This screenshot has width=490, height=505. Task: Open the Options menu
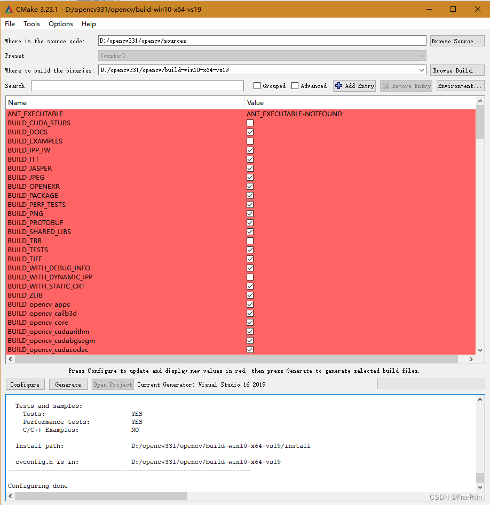60,23
